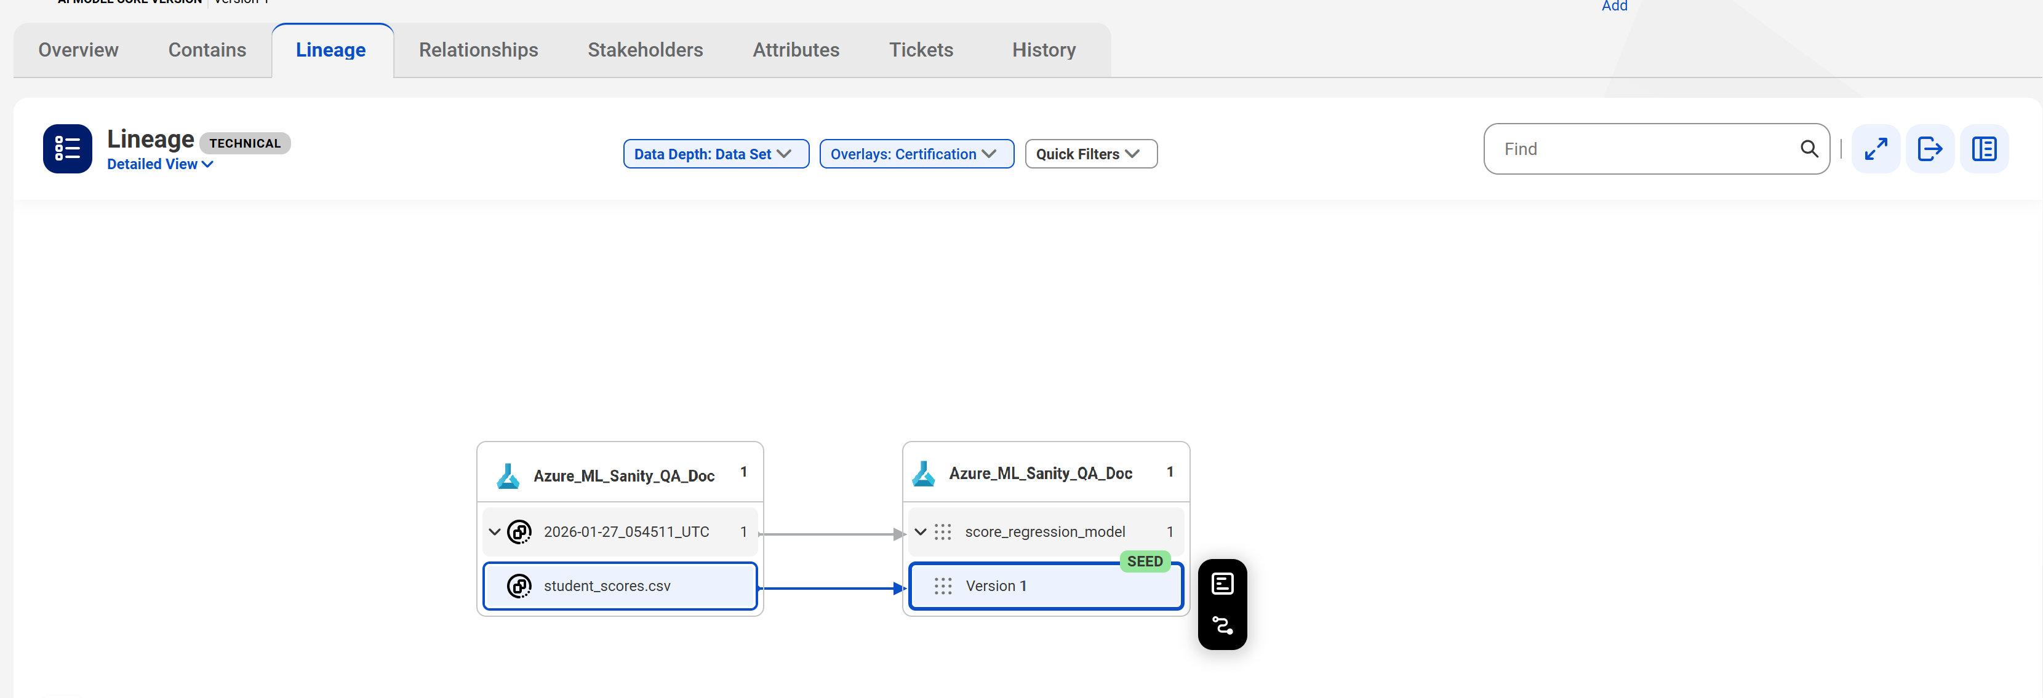The height and width of the screenshot is (698, 2043).
Task: Select the Lineage tab
Action: tap(330, 50)
